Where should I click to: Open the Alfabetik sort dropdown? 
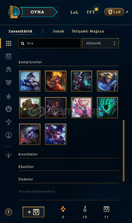[x=100, y=43]
